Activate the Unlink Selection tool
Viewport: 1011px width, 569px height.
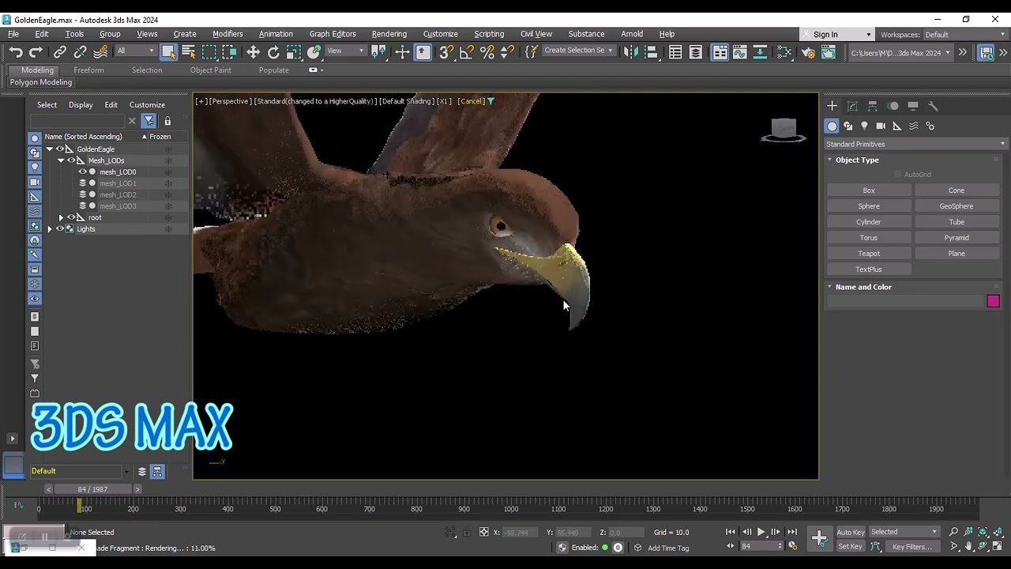(80, 52)
